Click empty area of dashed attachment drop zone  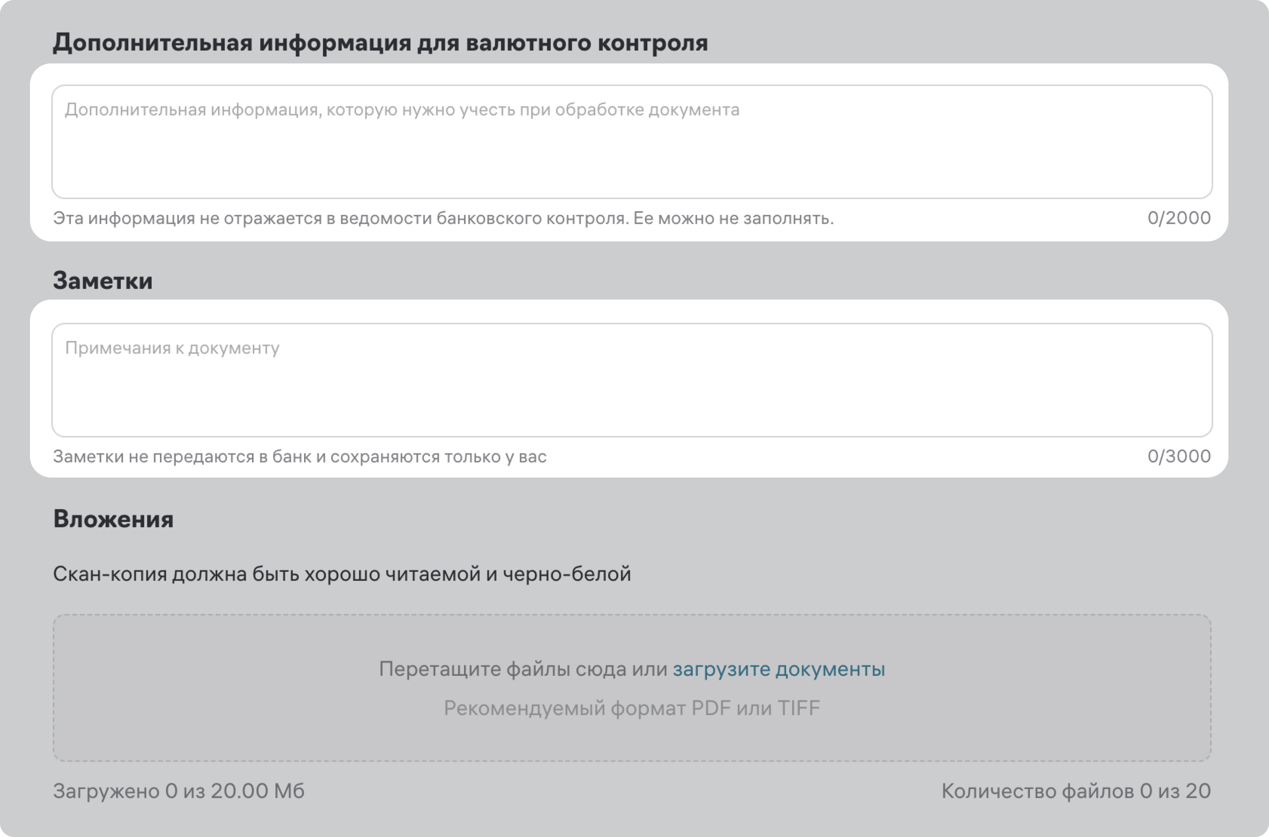coord(214,689)
